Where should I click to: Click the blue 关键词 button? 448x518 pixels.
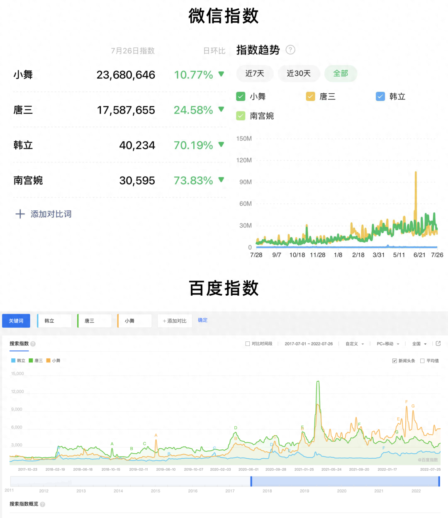pos(16,321)
